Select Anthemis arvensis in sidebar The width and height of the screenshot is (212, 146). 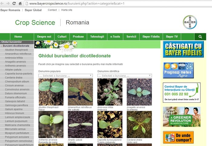pyautogui.click(x=17, y=66)
